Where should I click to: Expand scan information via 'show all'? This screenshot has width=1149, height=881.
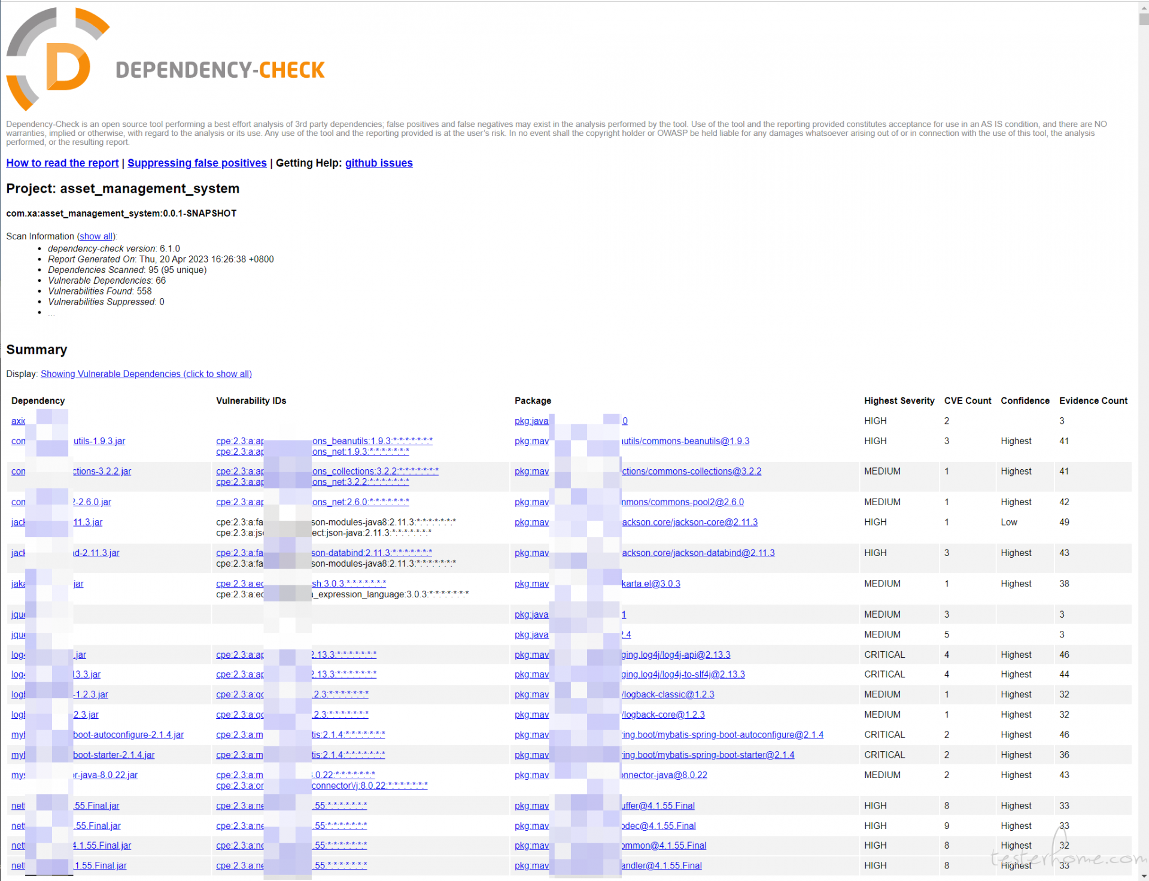point(96,236)
